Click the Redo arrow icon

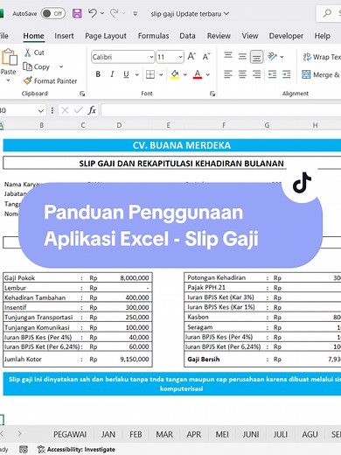point(114,13)
